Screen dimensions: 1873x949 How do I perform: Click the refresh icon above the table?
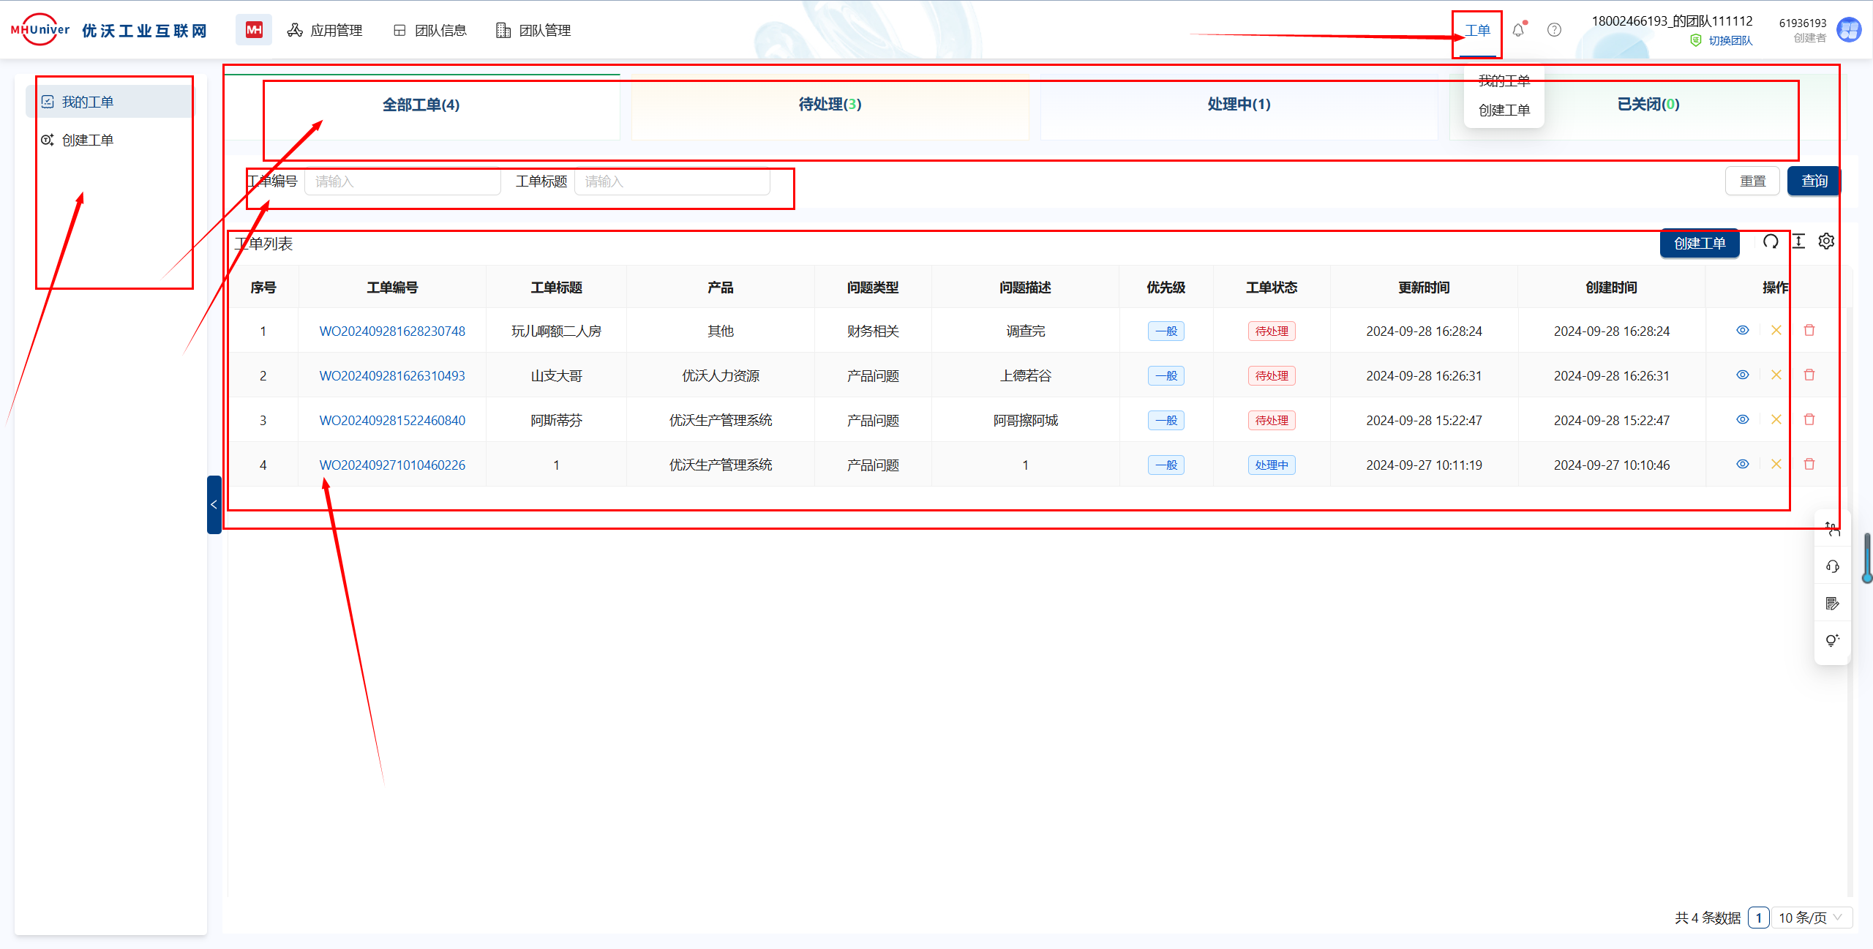click(x=1771, y=241)
